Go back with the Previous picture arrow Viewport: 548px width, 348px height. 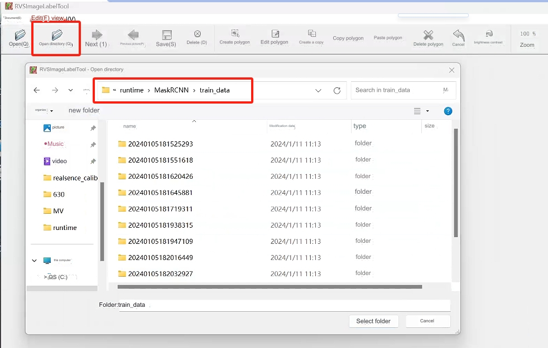[x=133, y=35]
